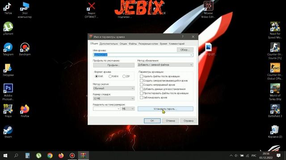This screenshot has height=160, width=286.
Task: Enable Создать самораспаковывающийся архив
Action: point(164,80)
